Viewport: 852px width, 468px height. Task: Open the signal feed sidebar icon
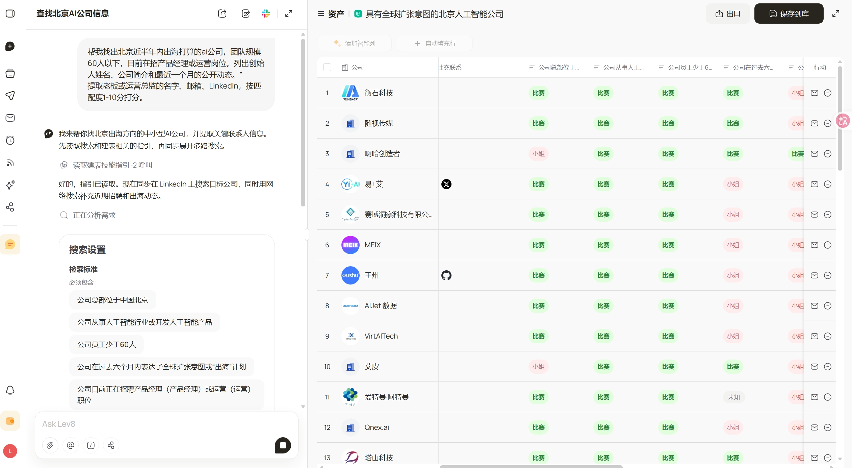(10, 163)
